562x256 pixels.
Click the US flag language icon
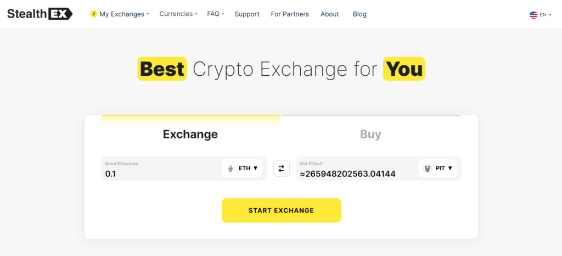533,15
